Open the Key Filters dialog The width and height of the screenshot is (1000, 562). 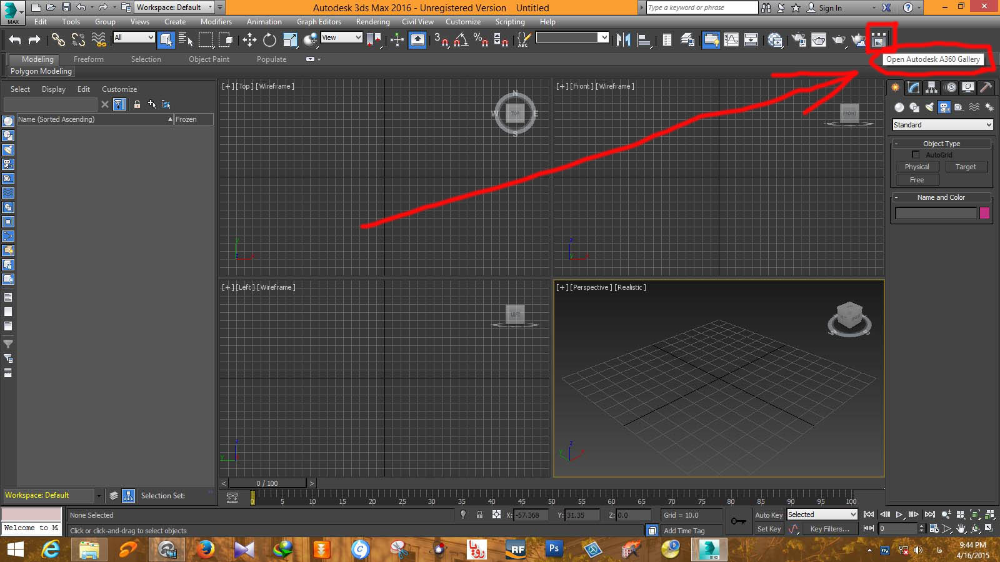829,529
